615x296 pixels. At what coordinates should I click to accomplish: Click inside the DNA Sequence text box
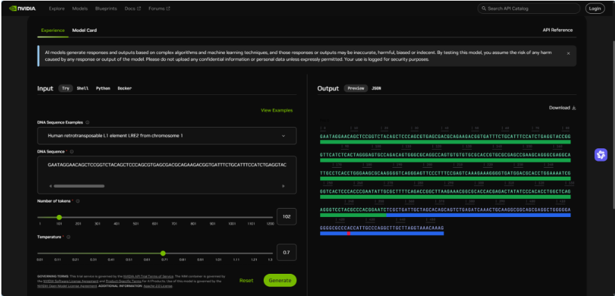(167, 175)
